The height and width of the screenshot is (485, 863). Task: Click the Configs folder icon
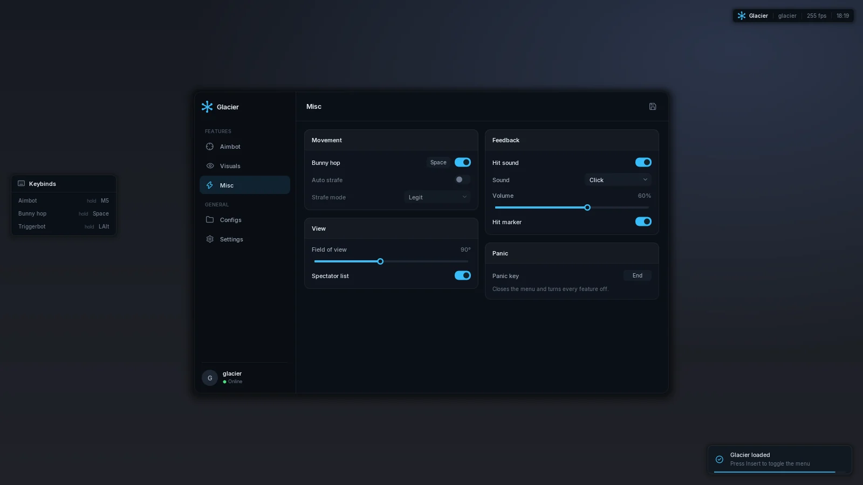(210, 220)
